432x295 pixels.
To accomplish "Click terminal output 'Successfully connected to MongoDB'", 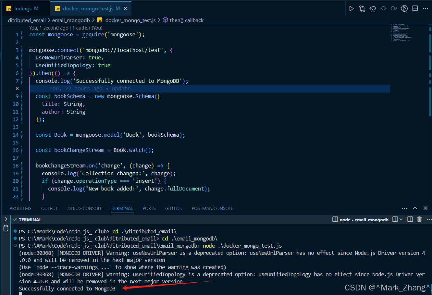I will (67, 289).
